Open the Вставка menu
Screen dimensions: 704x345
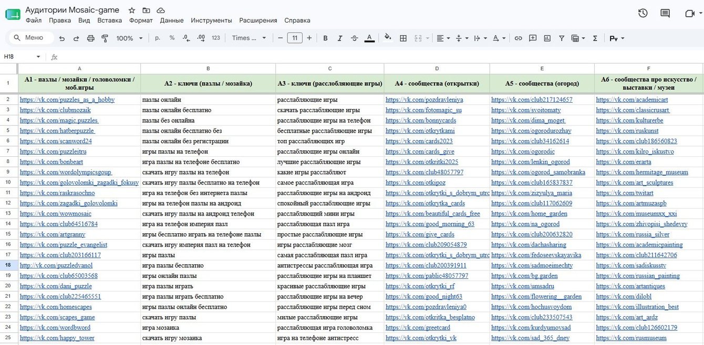coord(110,20)
